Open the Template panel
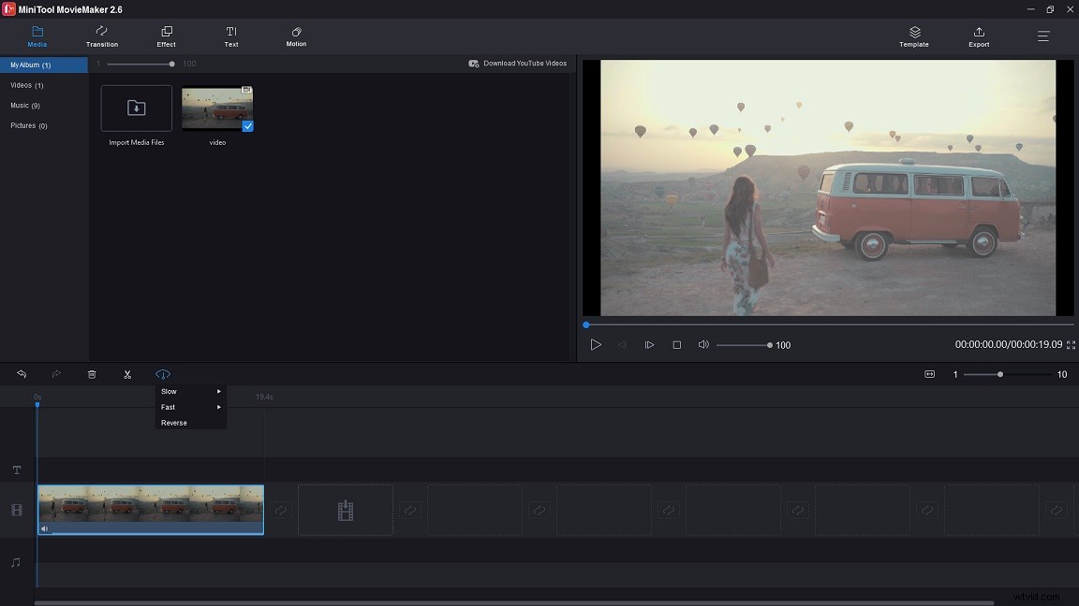The image size is (1079, 606). (913, 36)
